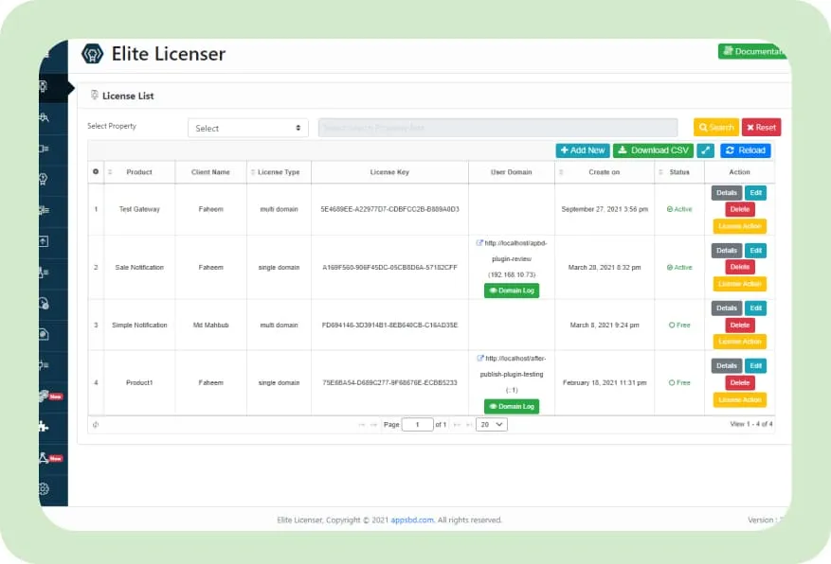Open License Action for Product1
The height and width of the screenshot is (564, 831).
tap(740, 400)
